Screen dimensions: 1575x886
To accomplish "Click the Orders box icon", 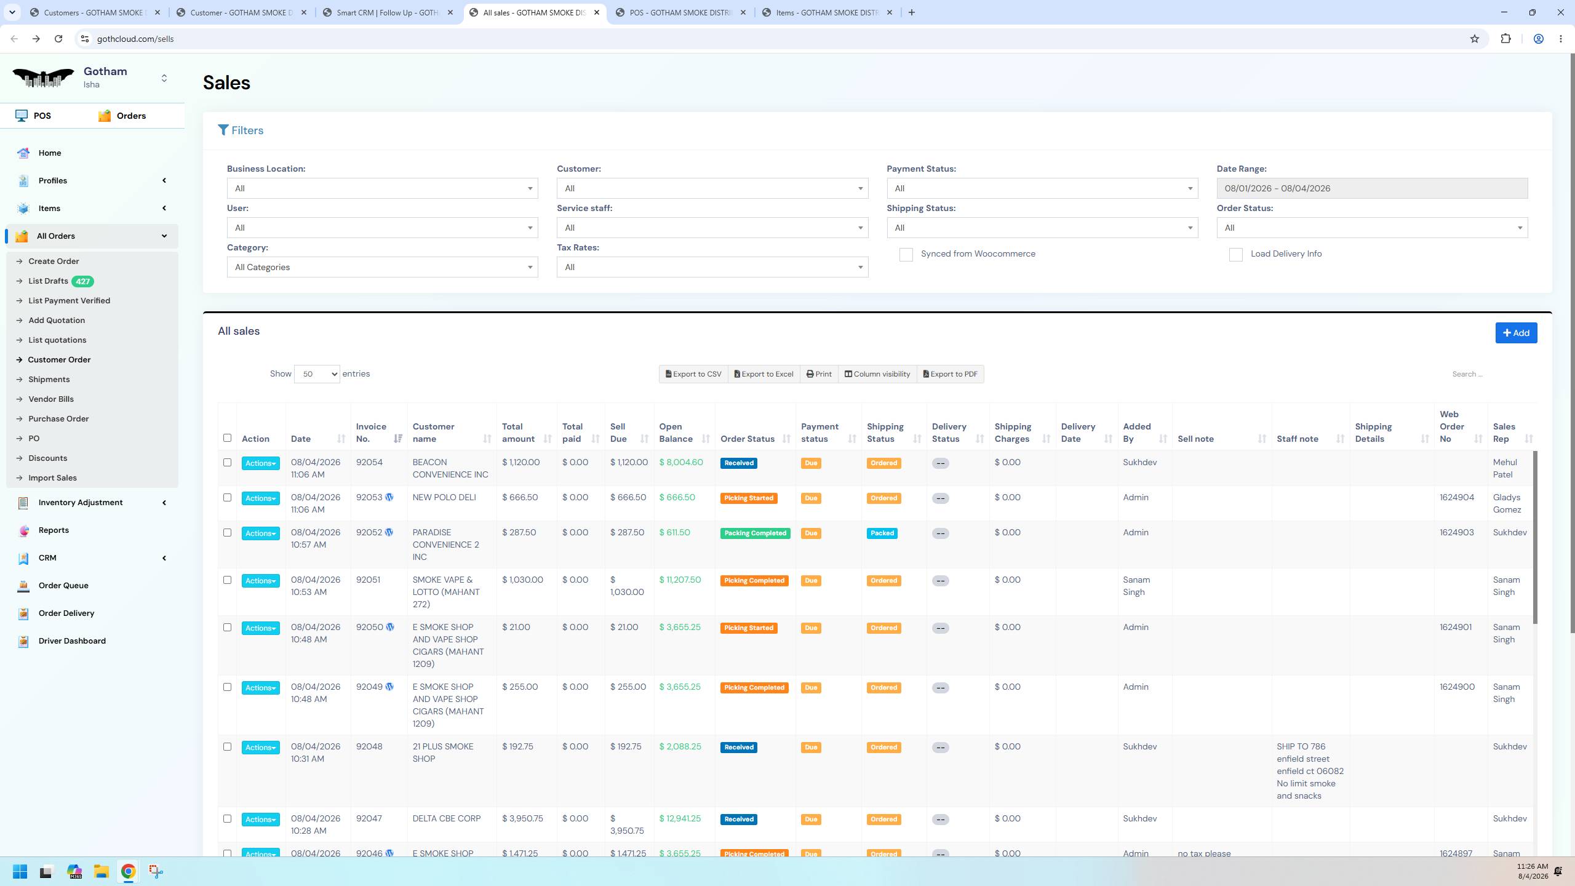I will point(105,116).
